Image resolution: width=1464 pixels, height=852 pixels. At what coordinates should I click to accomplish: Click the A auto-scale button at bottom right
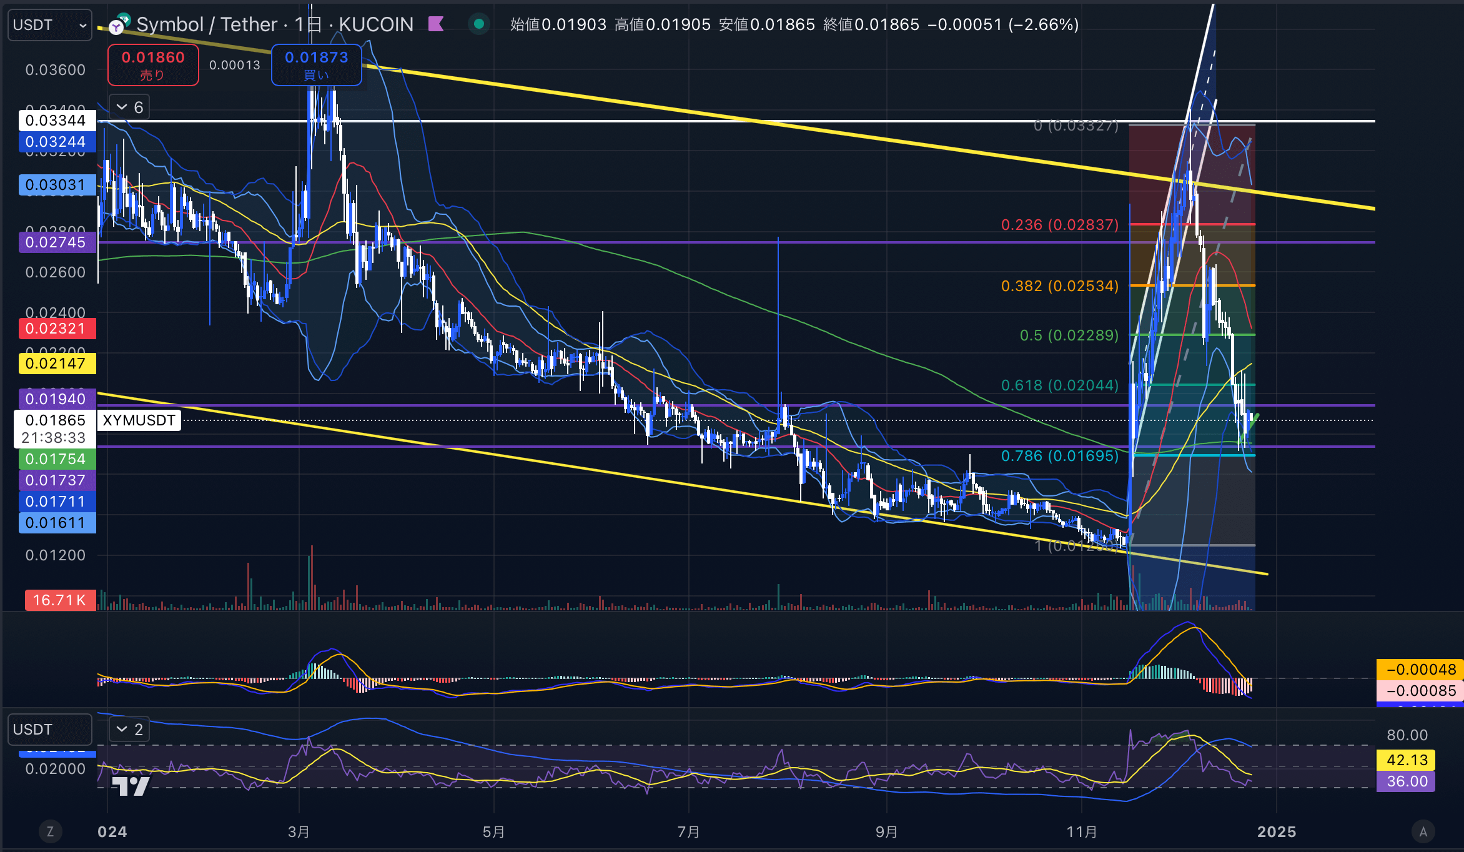click(1423, 831)
